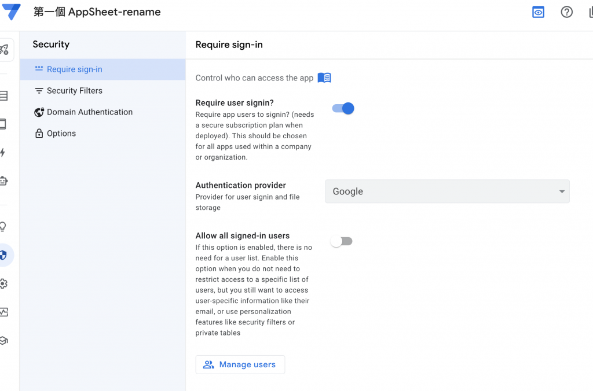This screenshot has height=391, width=593.
Task: Open the security Options section
Action: tap(61, 134)
